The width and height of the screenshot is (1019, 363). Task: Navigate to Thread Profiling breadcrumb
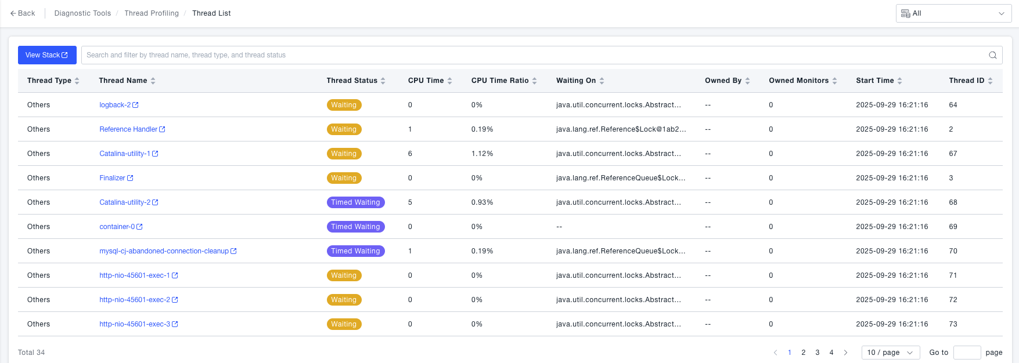[x=152, y=13]
